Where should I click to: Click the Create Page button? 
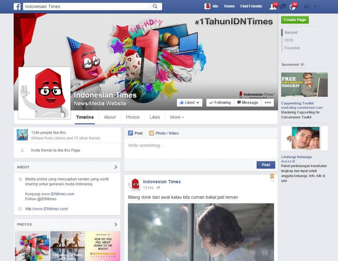(294, 20)
